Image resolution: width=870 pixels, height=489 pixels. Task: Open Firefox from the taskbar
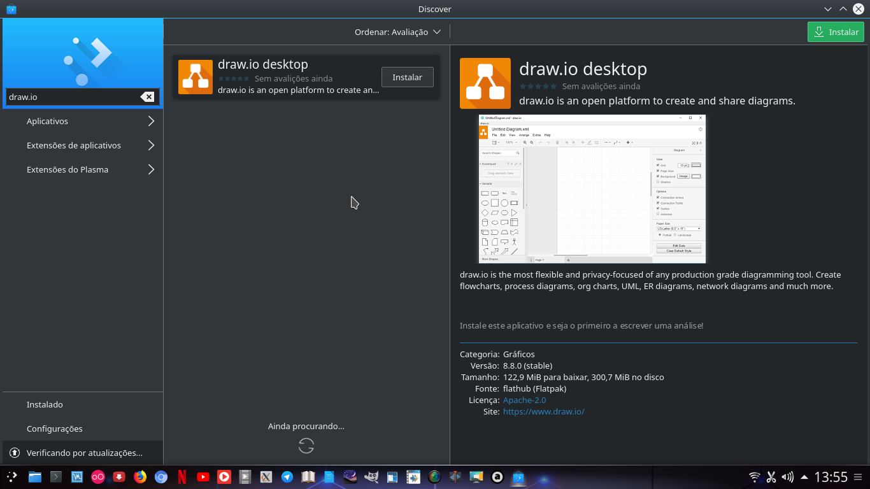[140, 476]
